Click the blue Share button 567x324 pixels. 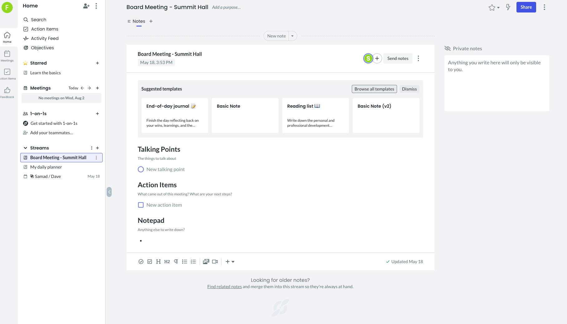526,7
